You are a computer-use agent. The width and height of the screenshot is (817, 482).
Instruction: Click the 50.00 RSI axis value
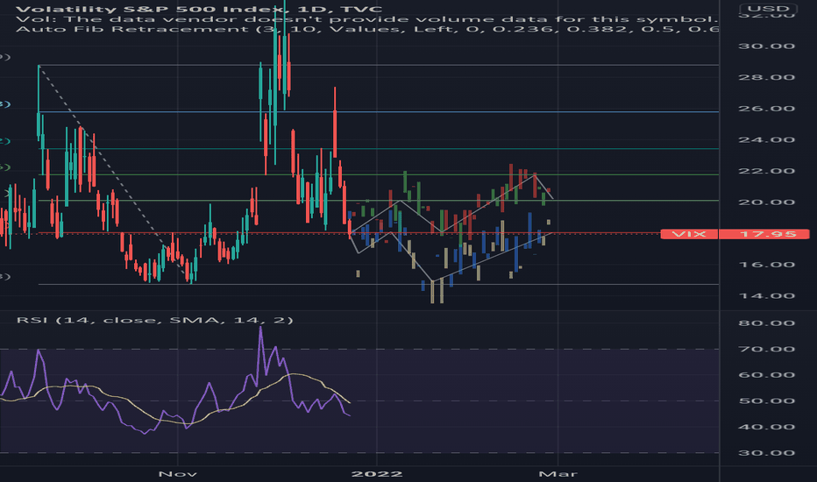pyautogui.click(x=766, y=401)
